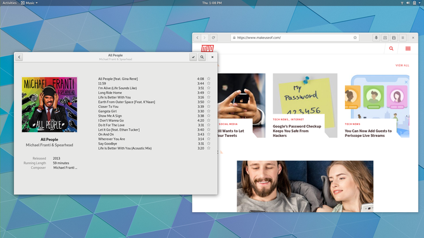The width and height of the screenshot is (424, 238).
Task: Open the Periscope Live Streams article headline
Action: click(368, 133)
